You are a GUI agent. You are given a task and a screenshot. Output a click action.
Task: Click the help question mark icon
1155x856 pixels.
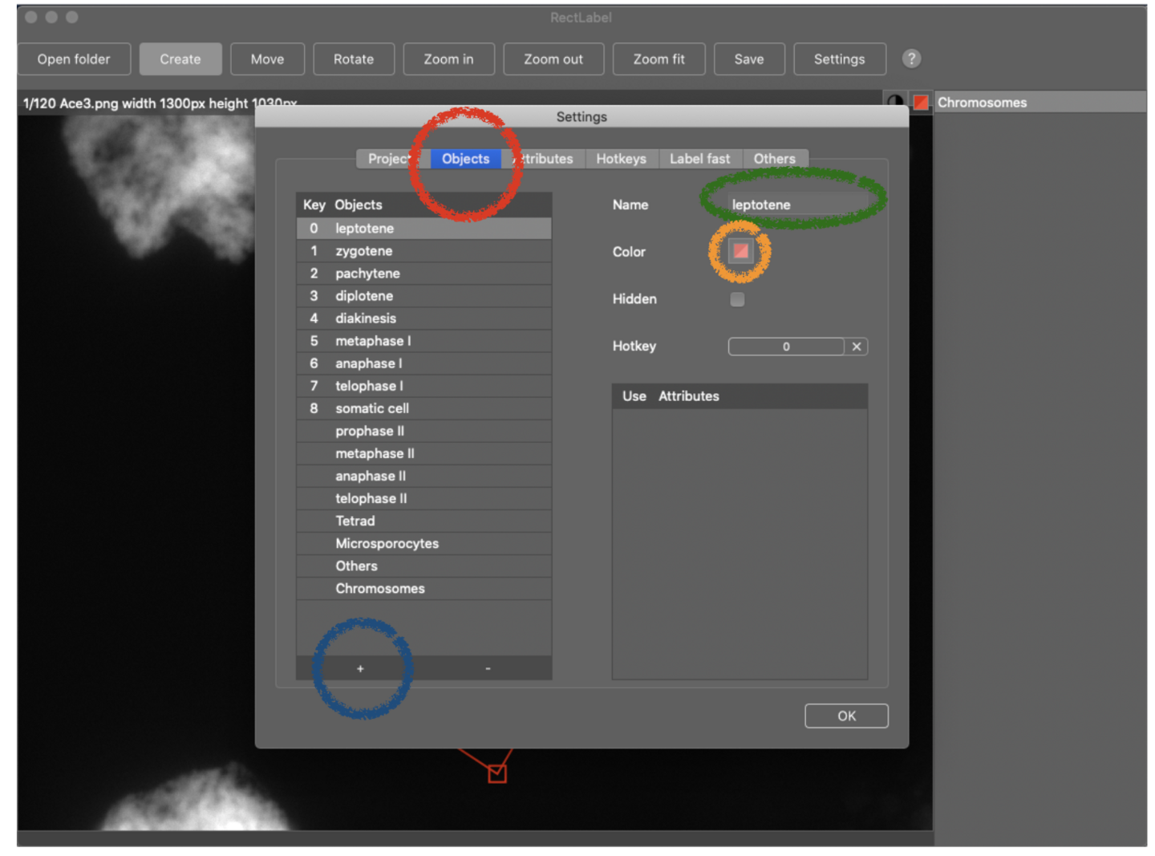pyautogui.click(x=911, y=59)
